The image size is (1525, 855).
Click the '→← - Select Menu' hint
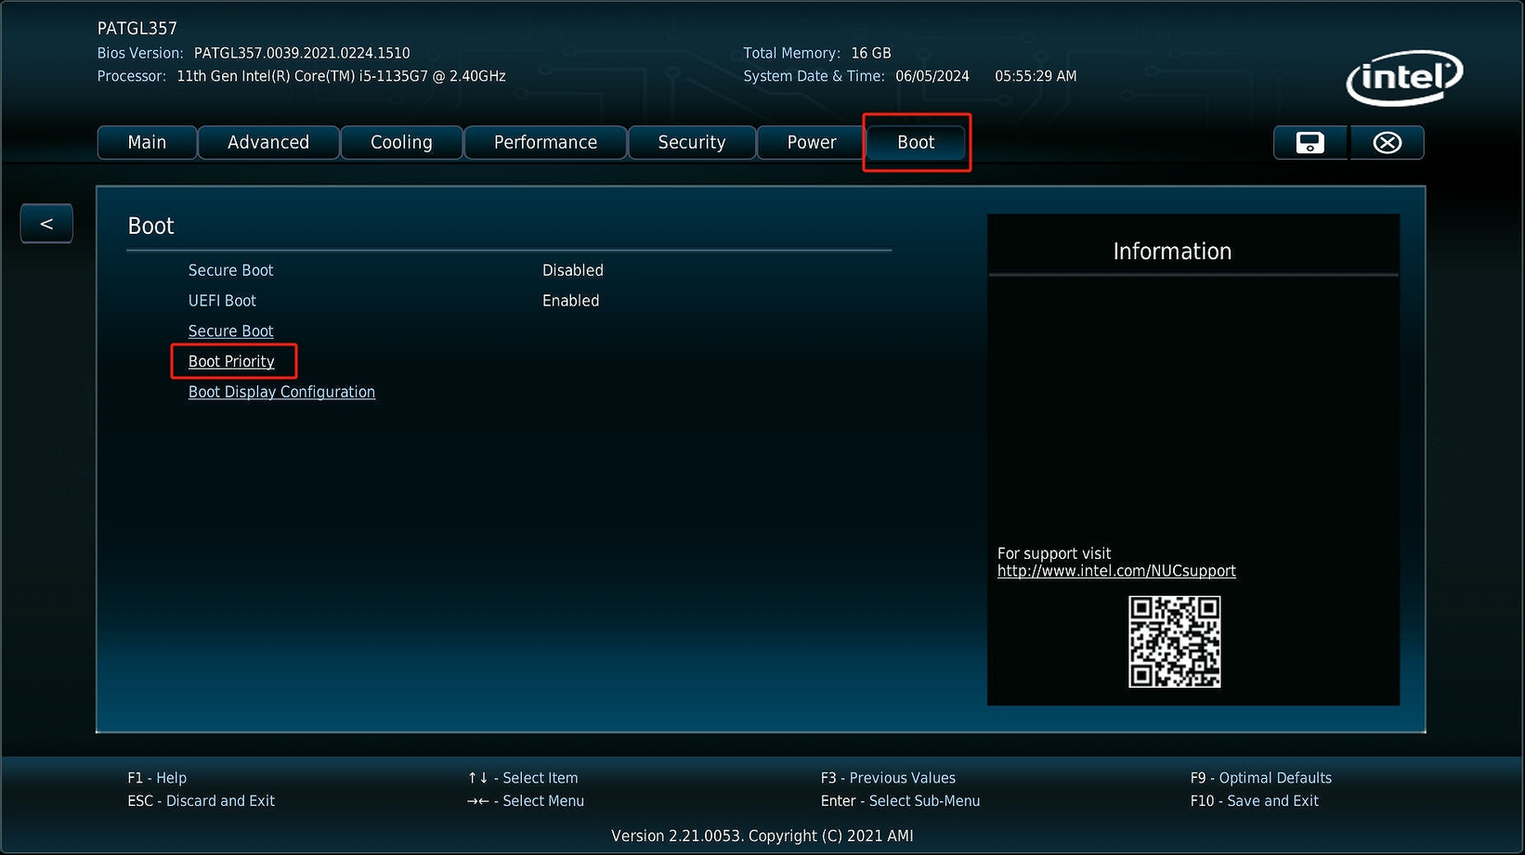coord(526,801)
